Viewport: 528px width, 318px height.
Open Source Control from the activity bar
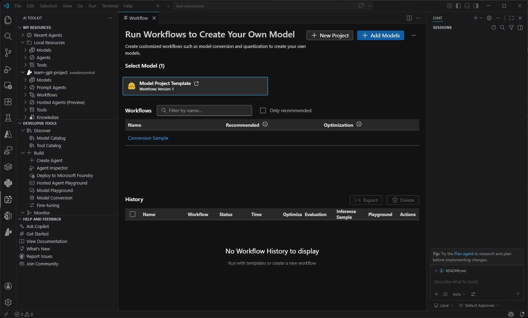coord(8,53)
